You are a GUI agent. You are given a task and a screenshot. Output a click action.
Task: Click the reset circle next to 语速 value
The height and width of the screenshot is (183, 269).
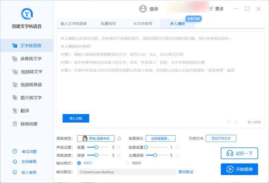(119, 155)
